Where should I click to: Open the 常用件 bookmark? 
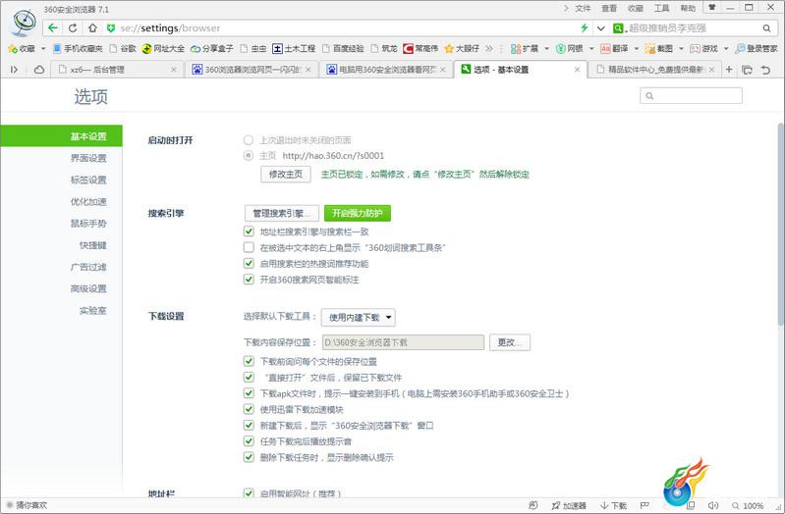(x=421, y=48)
